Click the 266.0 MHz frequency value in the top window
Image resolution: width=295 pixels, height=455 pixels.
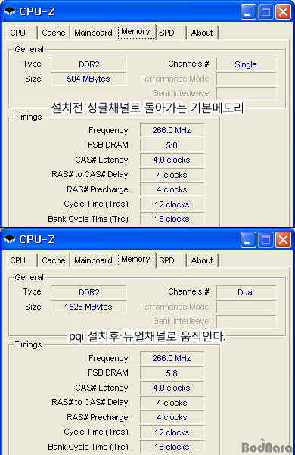(172, 130)
